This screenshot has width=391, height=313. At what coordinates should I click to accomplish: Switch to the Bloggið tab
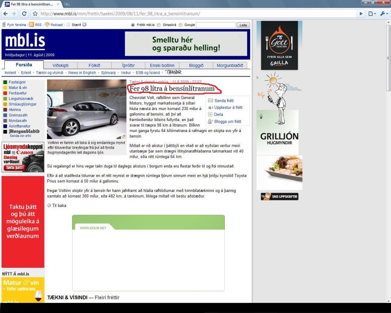coord(196,65)
